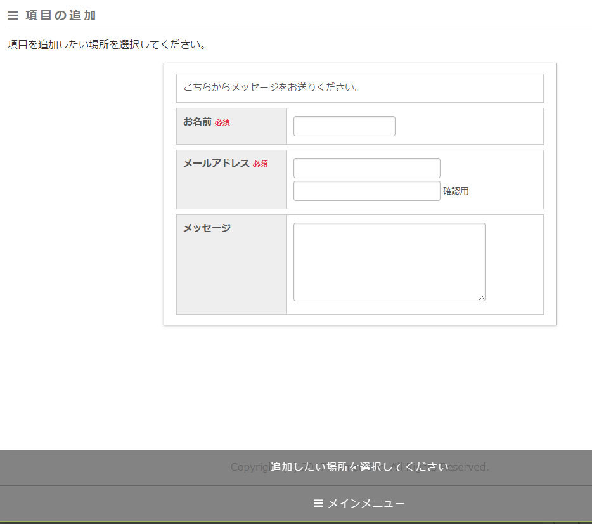Image resolution: width=592 pixels, height=524 pixels.
Task: Click the hamburger icon next to メインメニュー
Action: click(318, 503)
